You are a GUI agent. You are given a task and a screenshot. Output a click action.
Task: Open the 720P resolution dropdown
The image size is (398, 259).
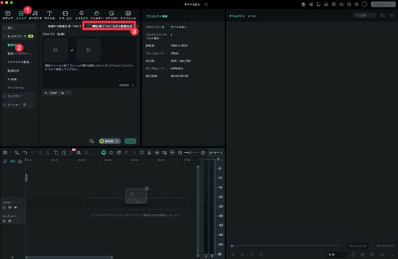(57, 93)
